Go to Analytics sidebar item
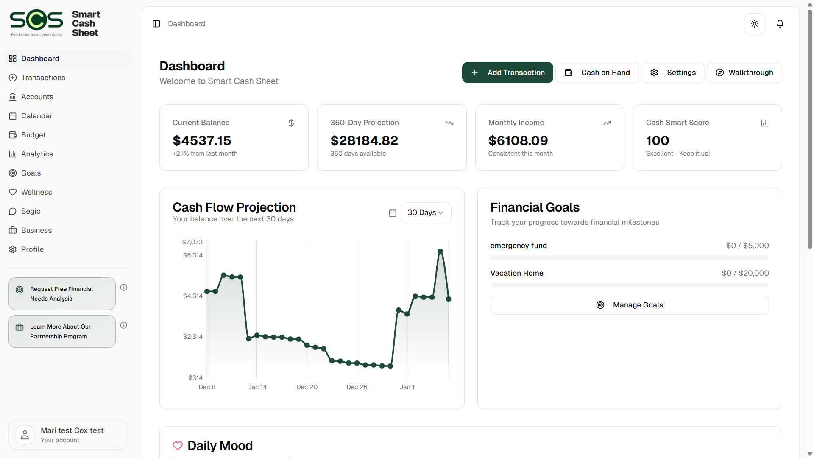 (37, 154)
